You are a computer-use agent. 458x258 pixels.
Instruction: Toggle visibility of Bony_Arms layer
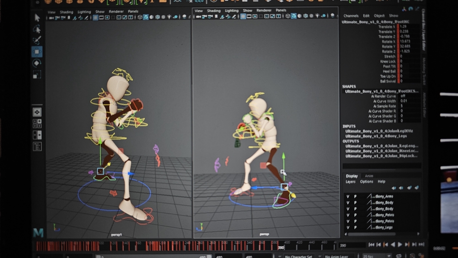348,196
